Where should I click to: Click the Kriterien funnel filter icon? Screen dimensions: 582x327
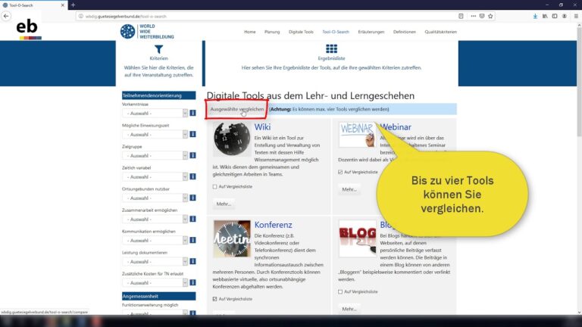[x=158, y=48]
